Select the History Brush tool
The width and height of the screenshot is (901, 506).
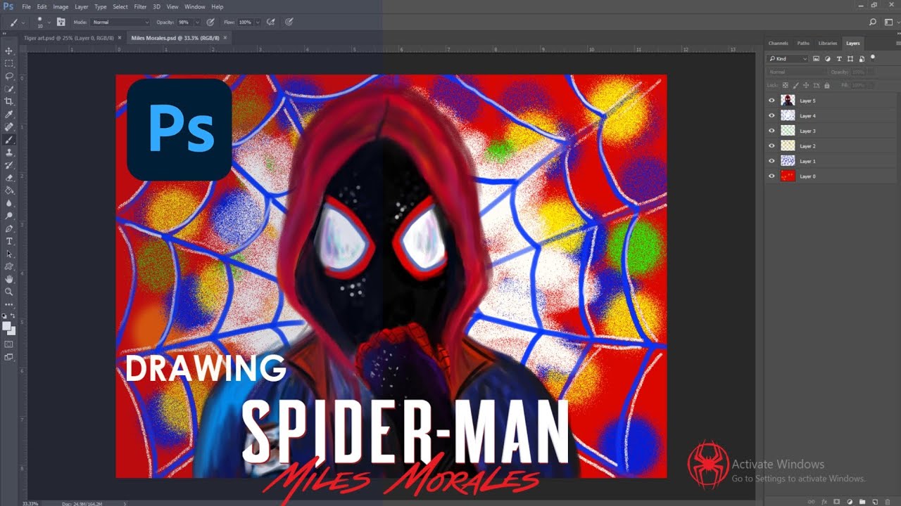coord(9,164)
